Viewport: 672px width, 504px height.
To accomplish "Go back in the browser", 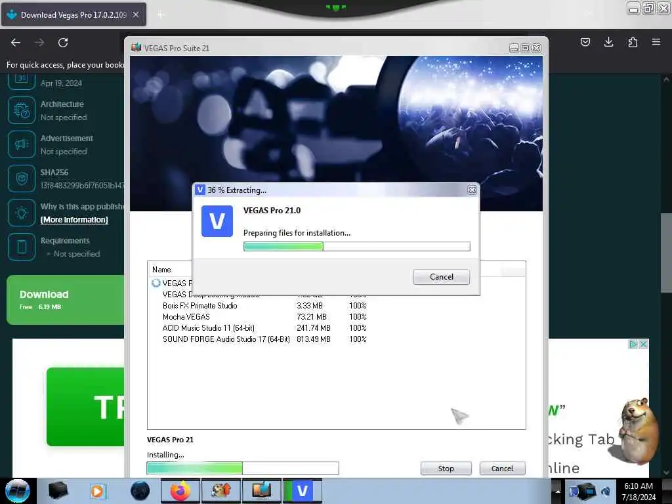I will [16, 43].
